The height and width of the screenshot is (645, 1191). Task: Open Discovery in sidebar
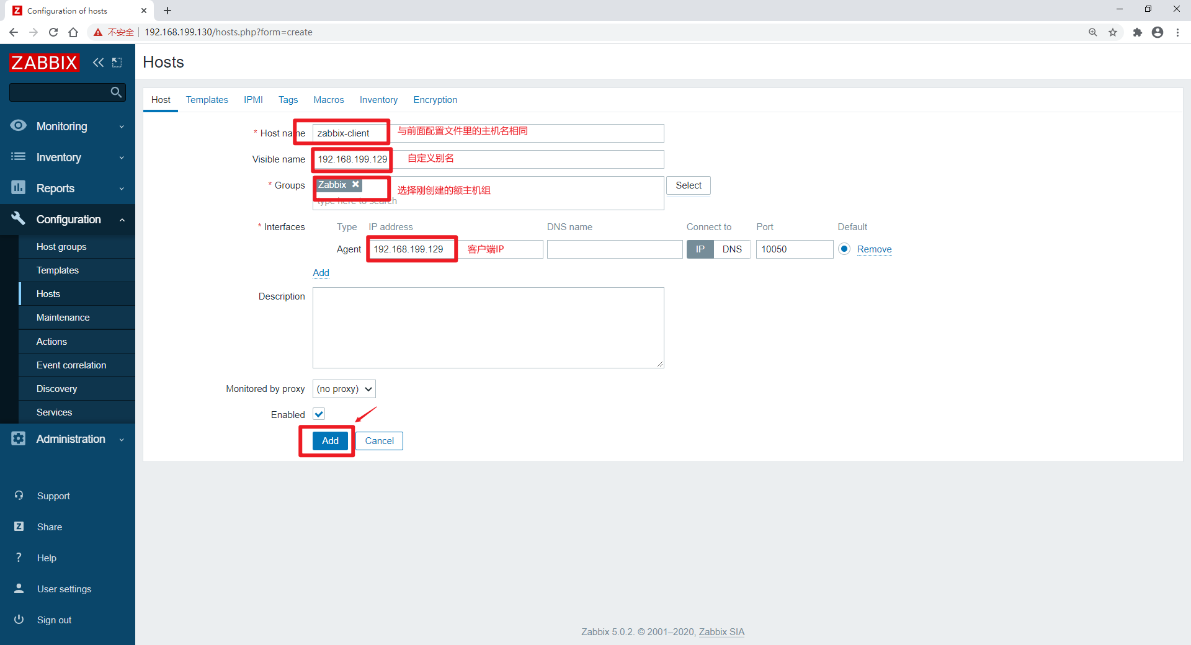[x=77, y=388]
